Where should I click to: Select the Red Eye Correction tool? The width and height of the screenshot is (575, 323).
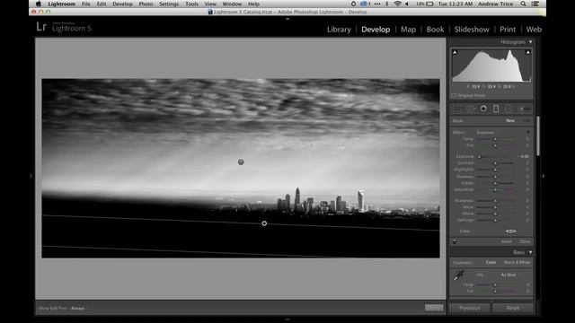point(483,109)
